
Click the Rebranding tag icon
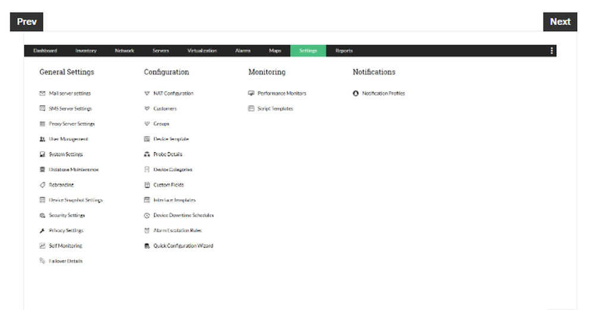pos(42,185)
